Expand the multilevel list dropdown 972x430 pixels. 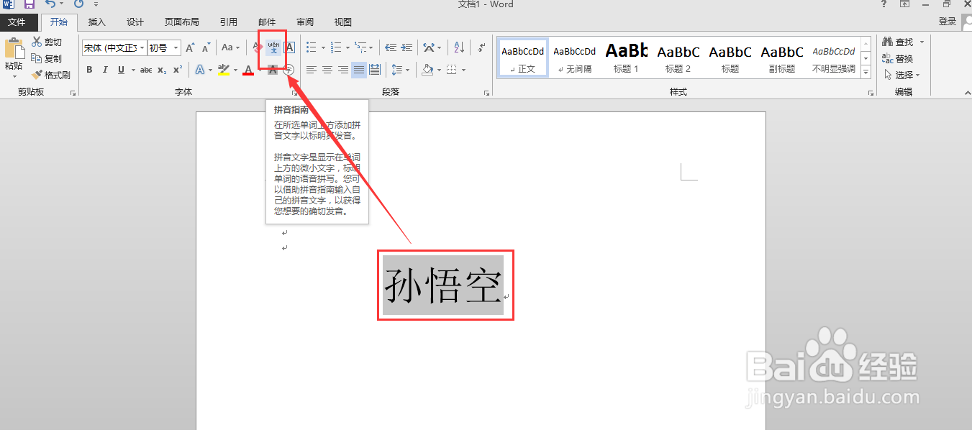tap(371, 48)
